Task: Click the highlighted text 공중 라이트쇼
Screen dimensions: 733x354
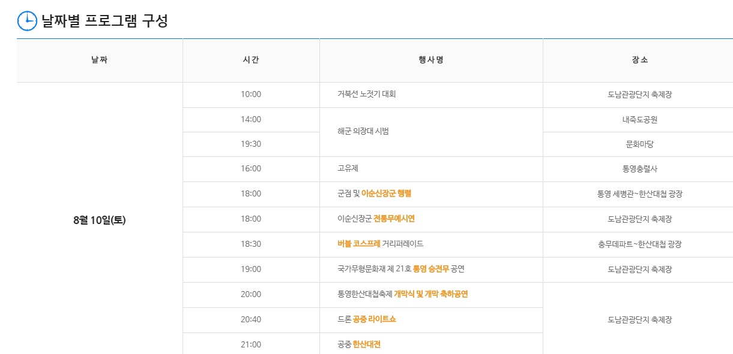Action: coord(375,319)
